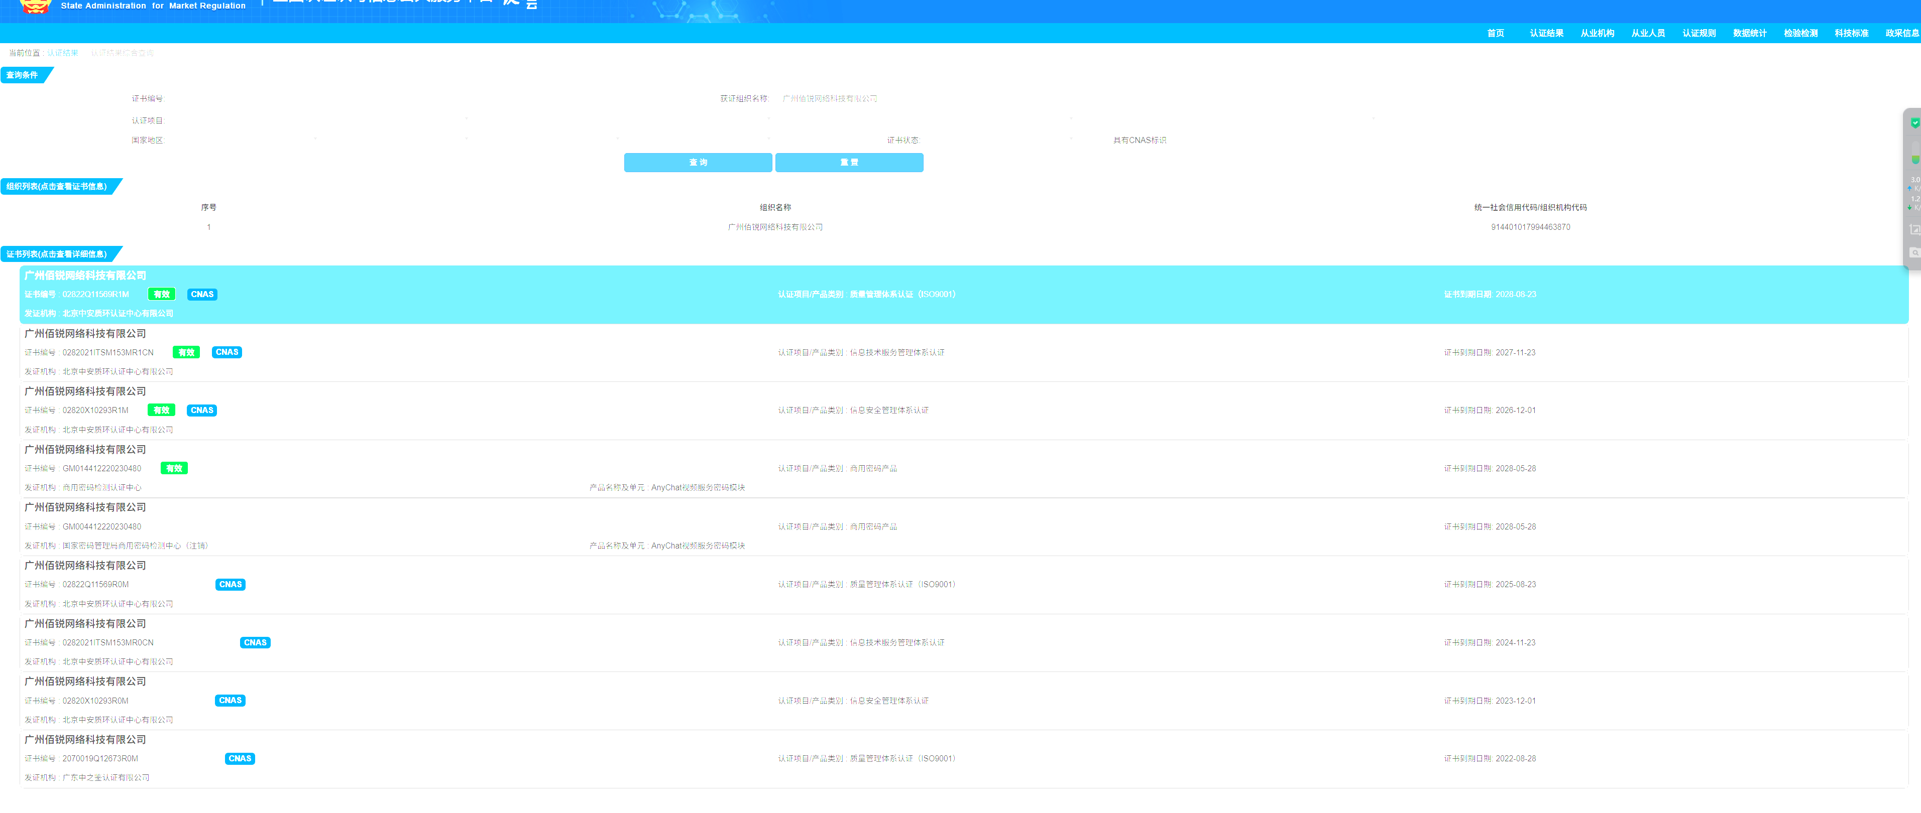The image size is (1921, 813).
Task: Click CNAS badge on certificate 0282021ITSM153MR1CN
Action: (x=227, y=352)
